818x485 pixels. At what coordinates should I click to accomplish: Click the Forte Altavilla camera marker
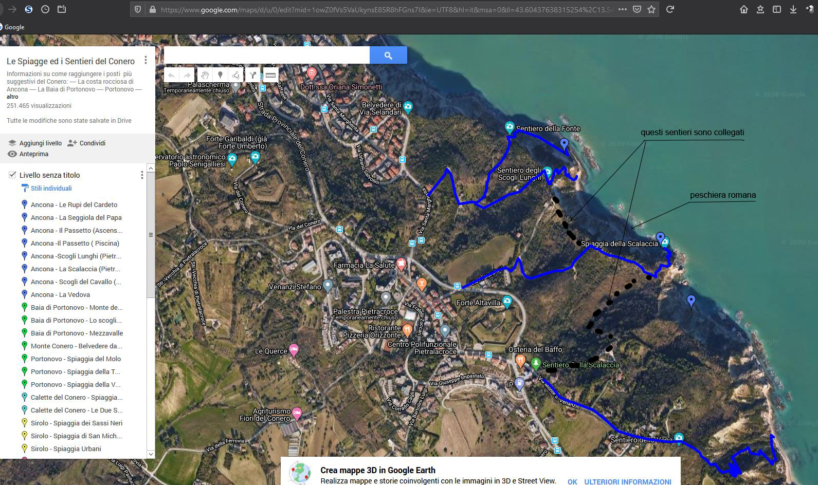click(x=507, y=302)
